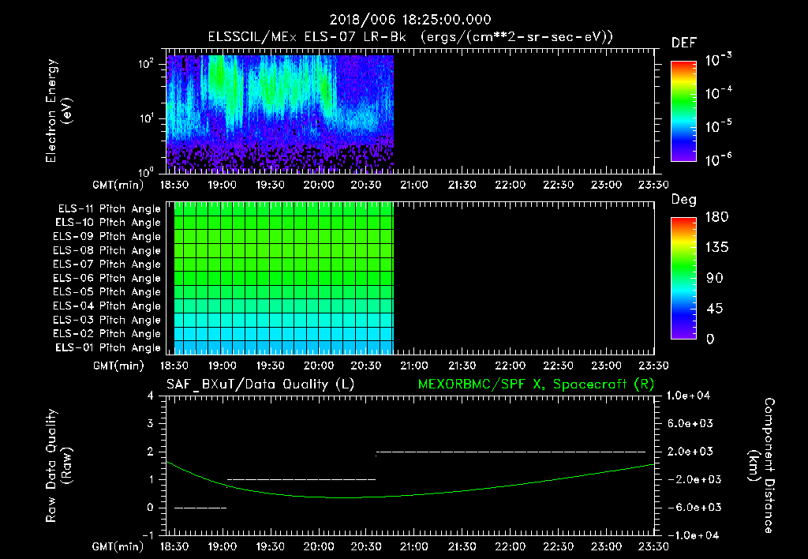
Task: Select the 'Component Distance (km)' axis label
Action: coord(761,466)
